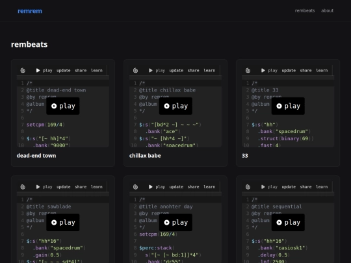Click code line @title sawblade
This screenshot has width=351, height=263.
click(49, 207)
